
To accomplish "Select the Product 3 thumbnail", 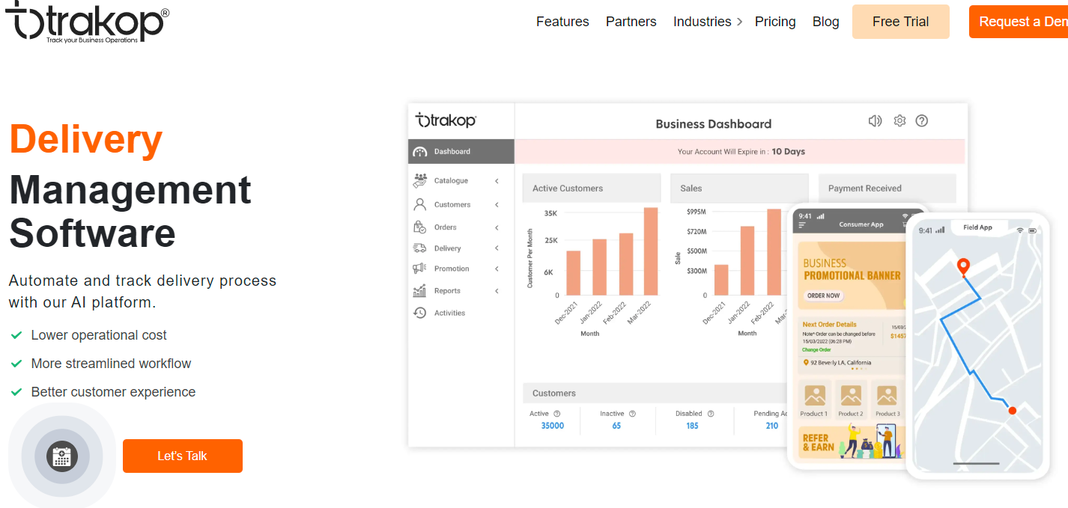I will pos(887,400).
